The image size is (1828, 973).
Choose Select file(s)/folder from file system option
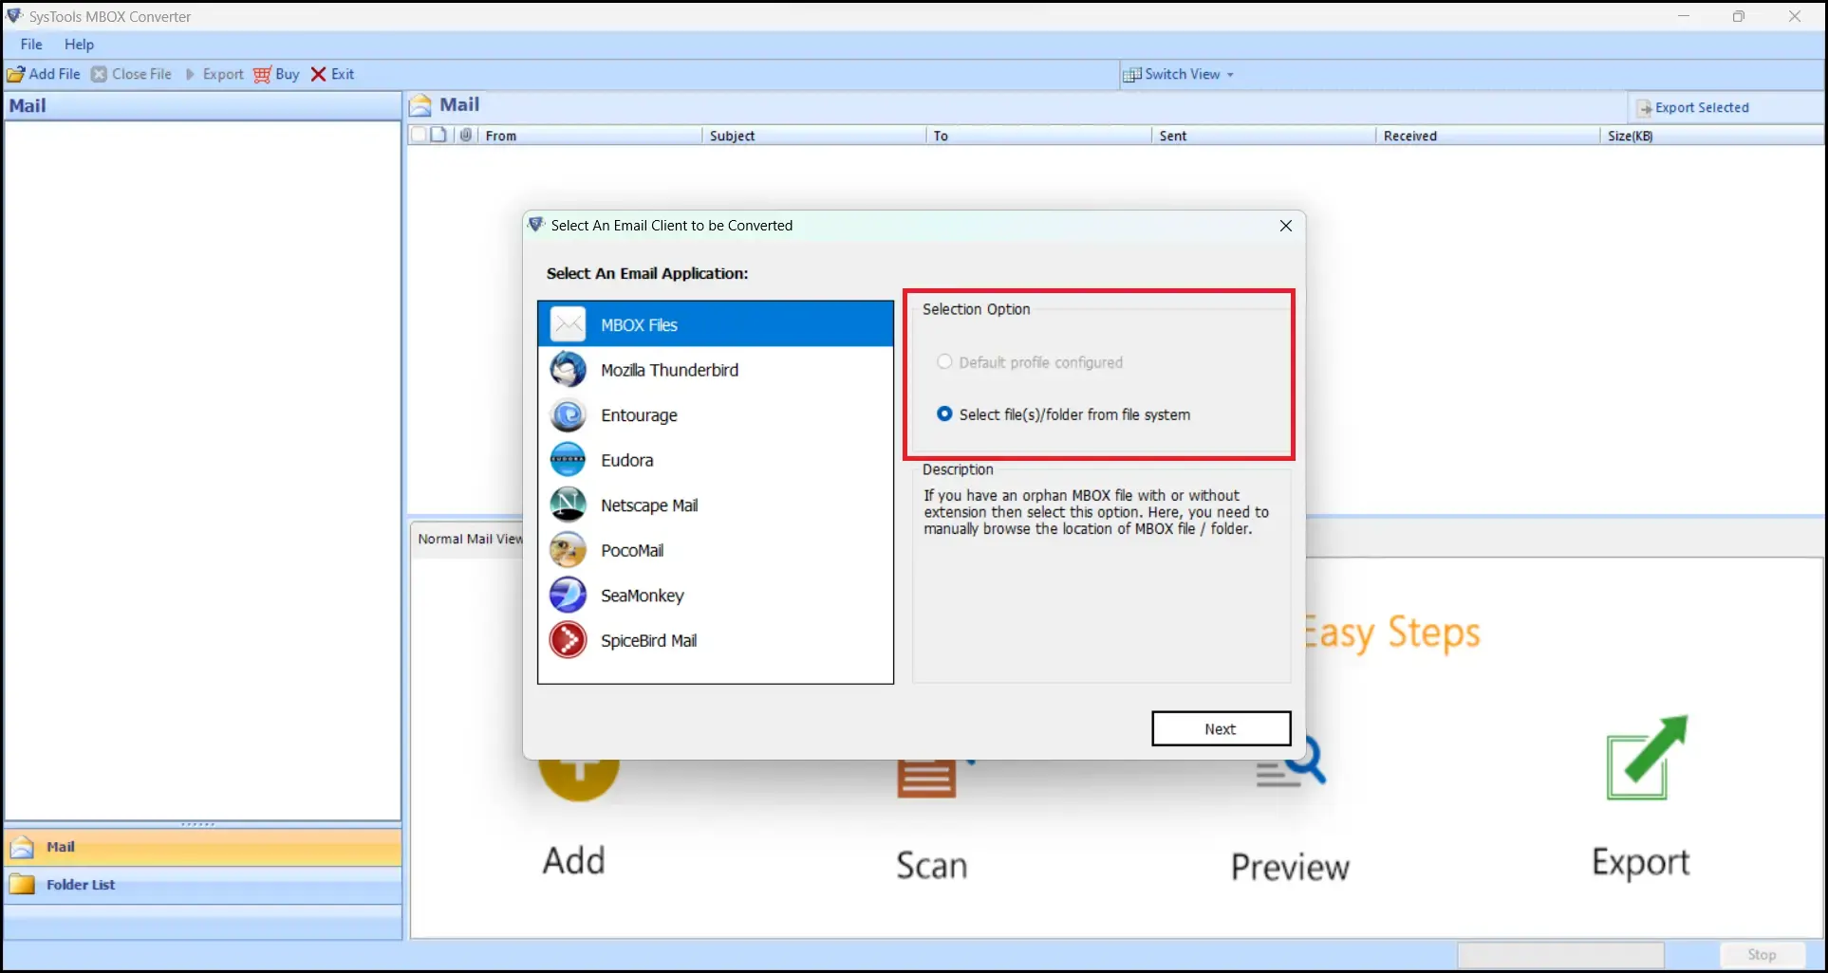(944, 414)
